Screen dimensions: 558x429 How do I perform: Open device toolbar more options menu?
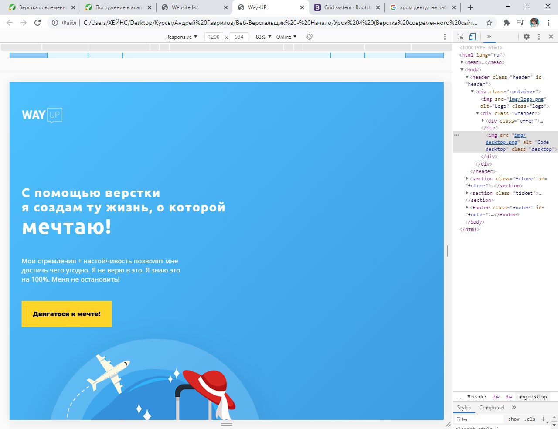[x=445, y=37]
